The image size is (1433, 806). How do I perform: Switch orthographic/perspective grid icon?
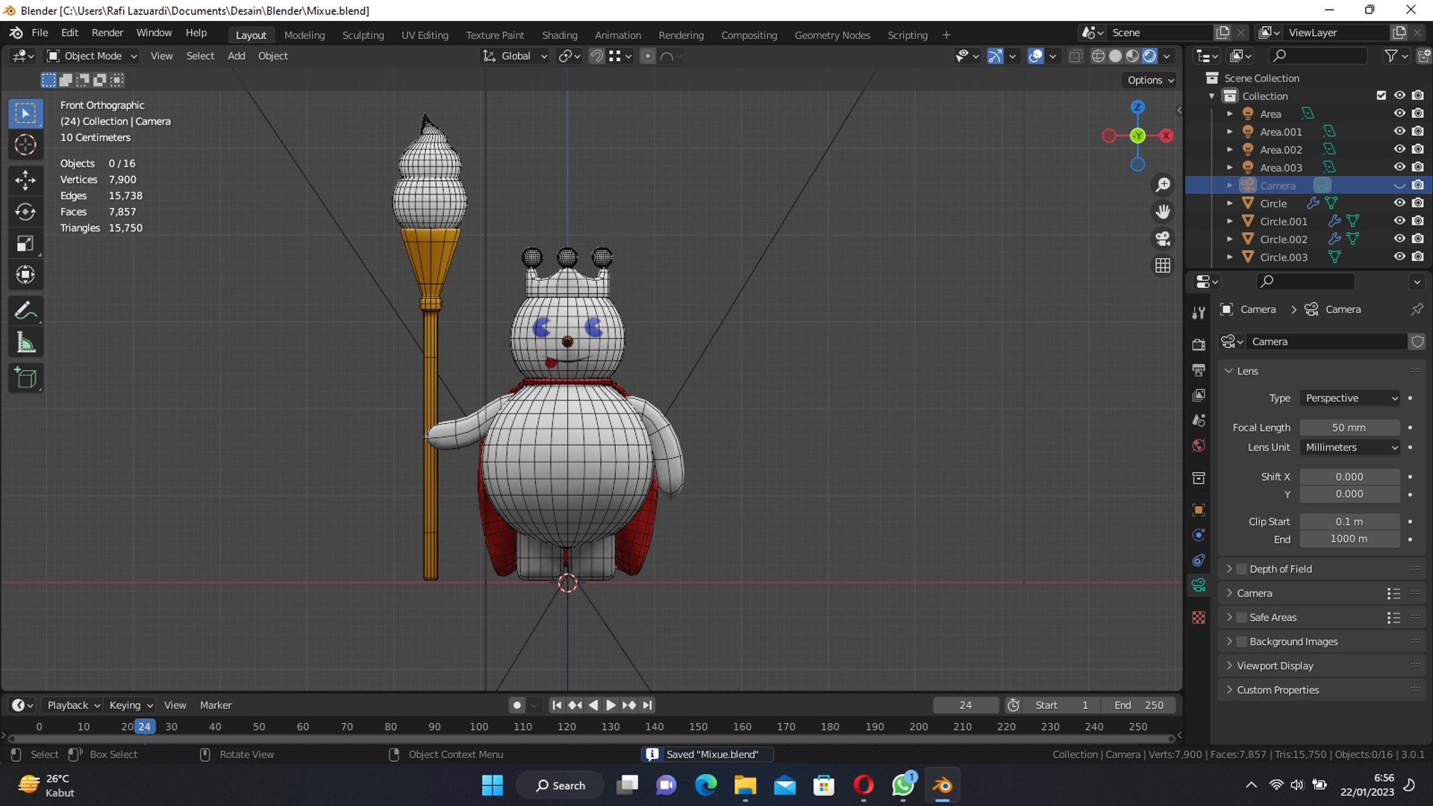[1163, 266]
